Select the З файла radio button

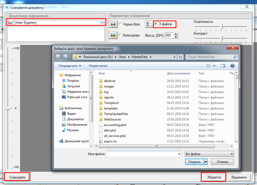click(156, 24)
